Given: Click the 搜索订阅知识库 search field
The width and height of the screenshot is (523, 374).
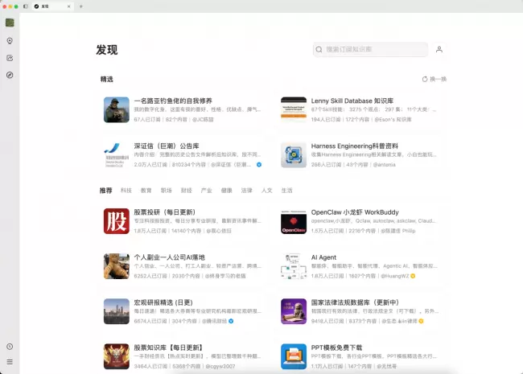Looking at the screenshot, I should (370, 49).
